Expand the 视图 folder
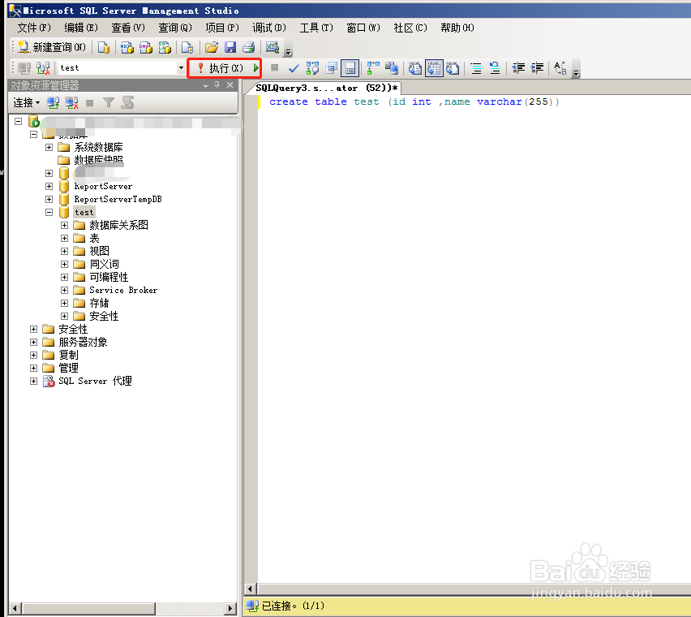This screenshot has height=617, width=691. click(64, 251)
